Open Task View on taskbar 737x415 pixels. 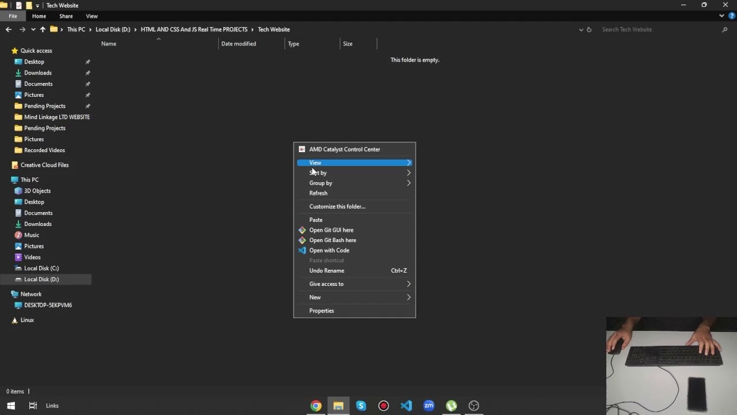pyautogui.click(x=33, y=406)
